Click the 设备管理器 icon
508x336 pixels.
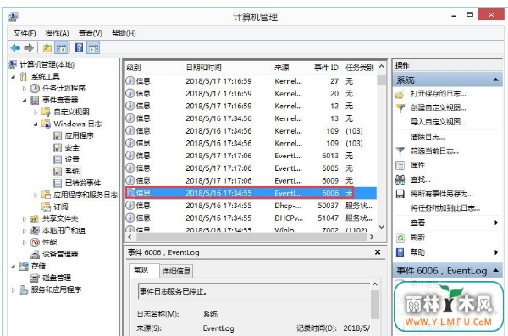(35, 254)
